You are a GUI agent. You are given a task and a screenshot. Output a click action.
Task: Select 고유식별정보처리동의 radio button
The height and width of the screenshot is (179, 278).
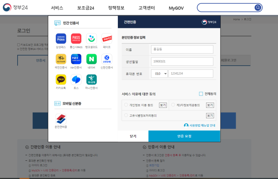(126, 115)
